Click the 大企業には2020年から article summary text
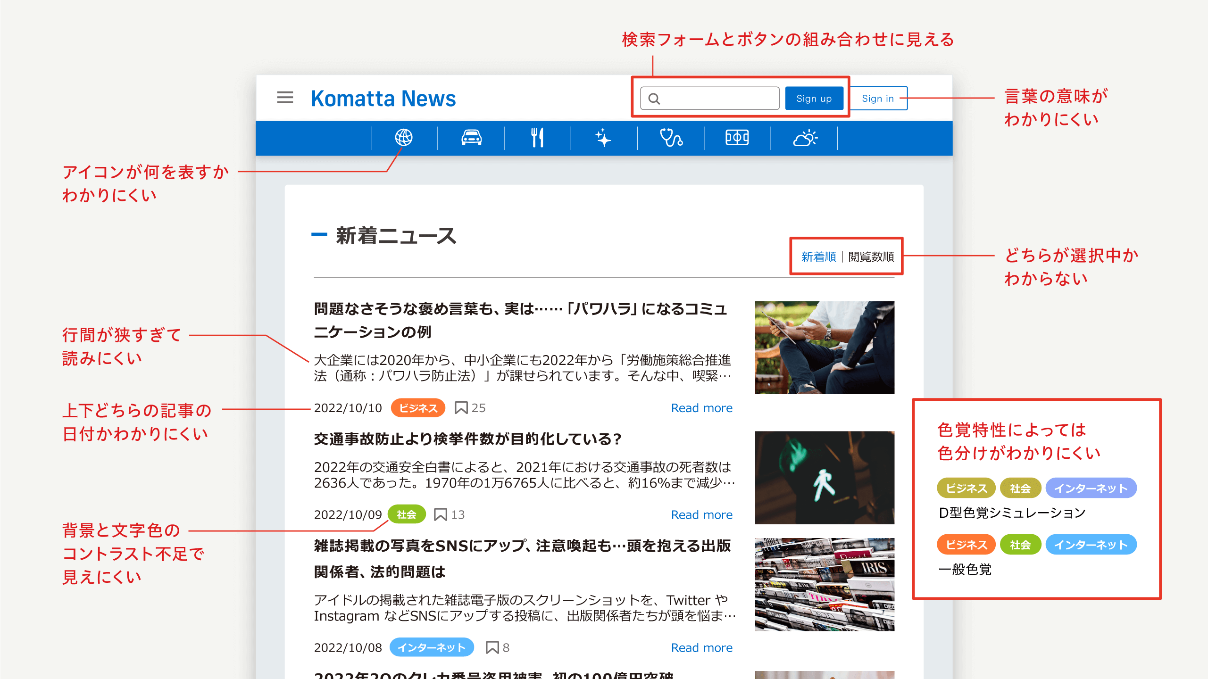The width and height of the screenshot is (1208, 679). [523, 368]
